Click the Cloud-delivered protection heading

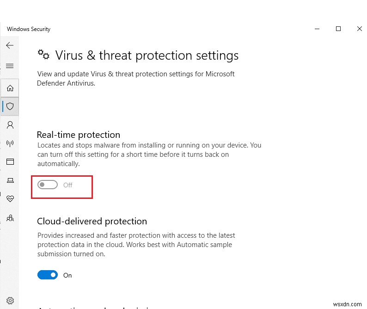coord(92,221)
